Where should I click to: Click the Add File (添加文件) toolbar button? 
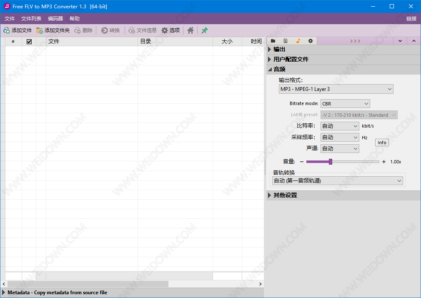[x=18, y=30]
